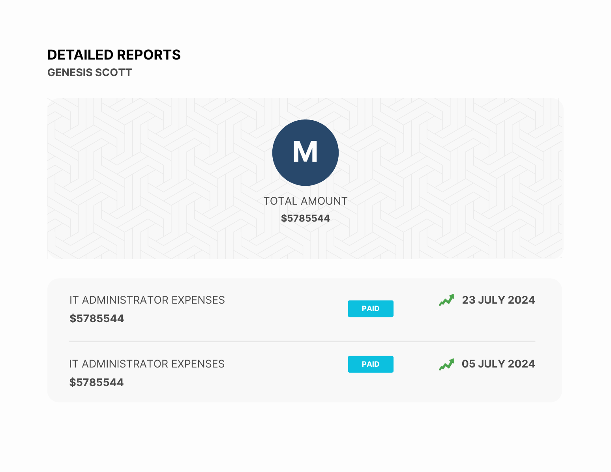Click the PAID badge for the 23 July expense

(370, 309)
